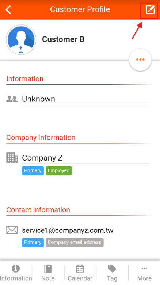Expand the More options tab
160x285 pixels.
pyautogui.click(x=144, y=273)
